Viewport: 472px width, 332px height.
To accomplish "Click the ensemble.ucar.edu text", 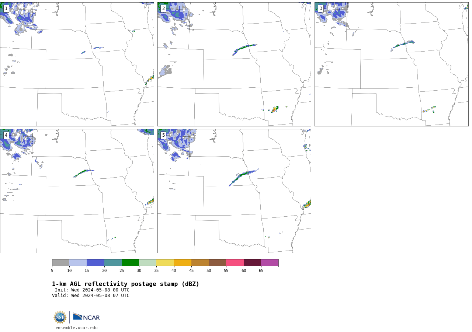I will [77, 328].
